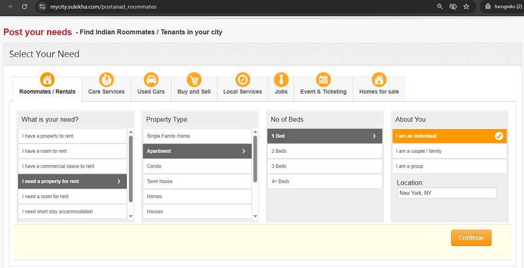Select '2 Beds' from No of Beds
This screenshot has height=268, width=524.
click(x=324, y=151)
